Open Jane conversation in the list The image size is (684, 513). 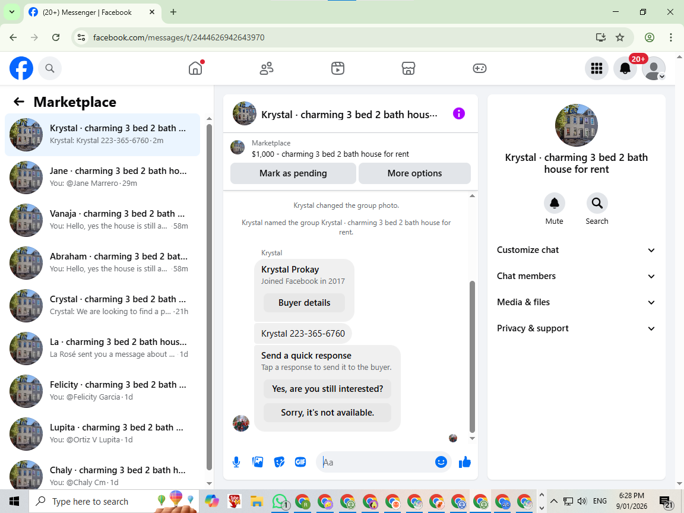103,177
